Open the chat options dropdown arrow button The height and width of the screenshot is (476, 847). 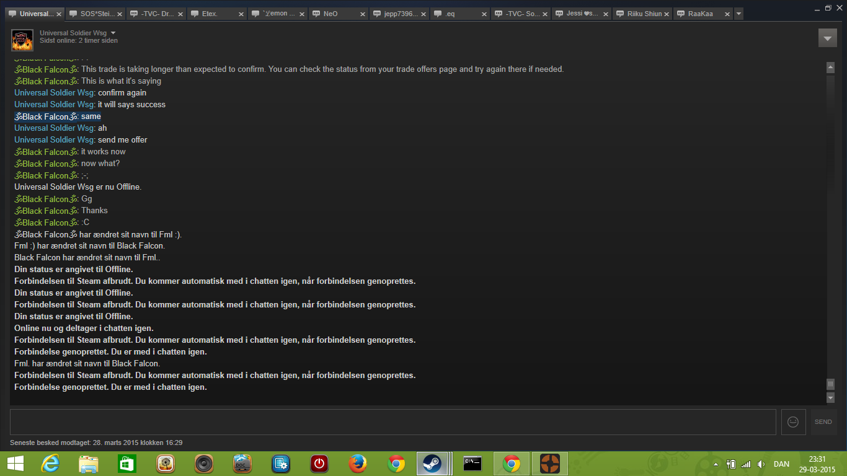tap(827, 38)
